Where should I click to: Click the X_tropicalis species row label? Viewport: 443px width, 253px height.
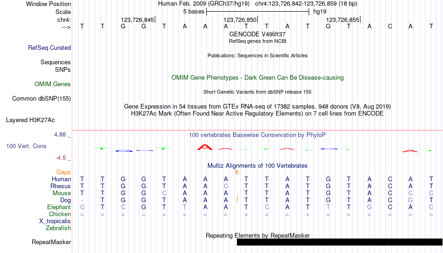tap(55, 221)
